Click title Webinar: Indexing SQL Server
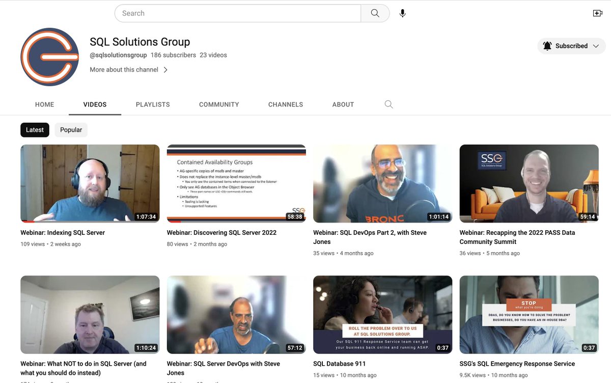The image size is (611, 383). pos(63,233)
